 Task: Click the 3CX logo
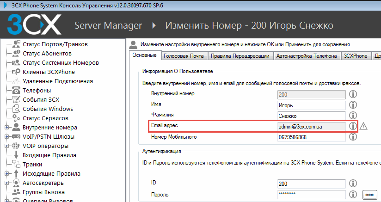pyautogui.click(x=34, y=24)
